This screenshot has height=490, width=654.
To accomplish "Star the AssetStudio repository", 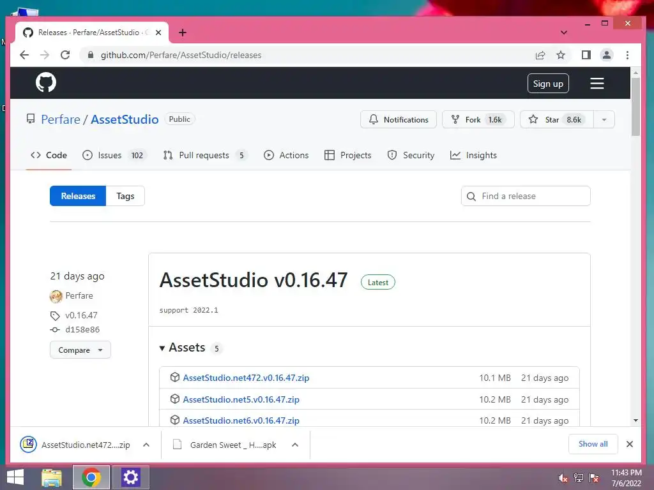I will [x=557, y=119].
